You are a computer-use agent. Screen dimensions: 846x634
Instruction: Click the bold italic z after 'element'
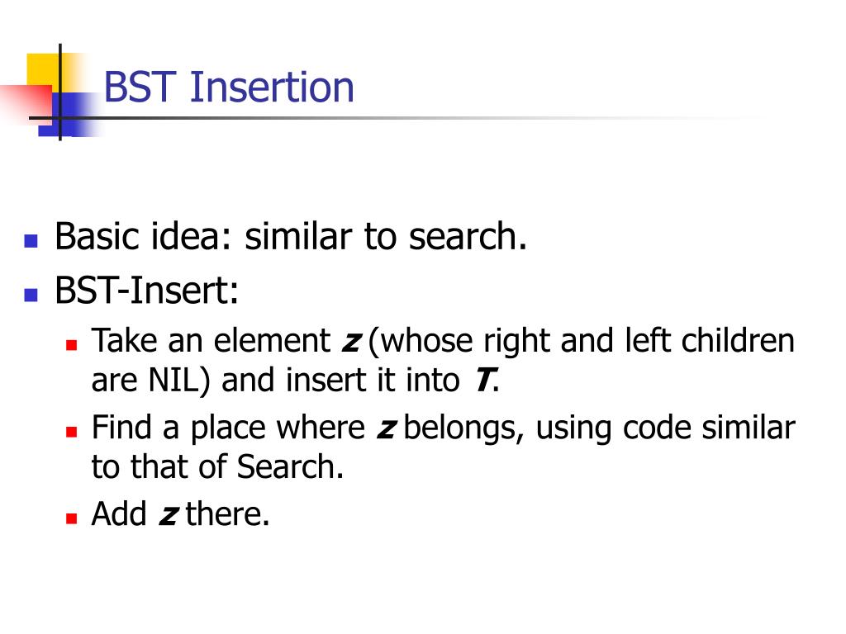pos(350,342)
